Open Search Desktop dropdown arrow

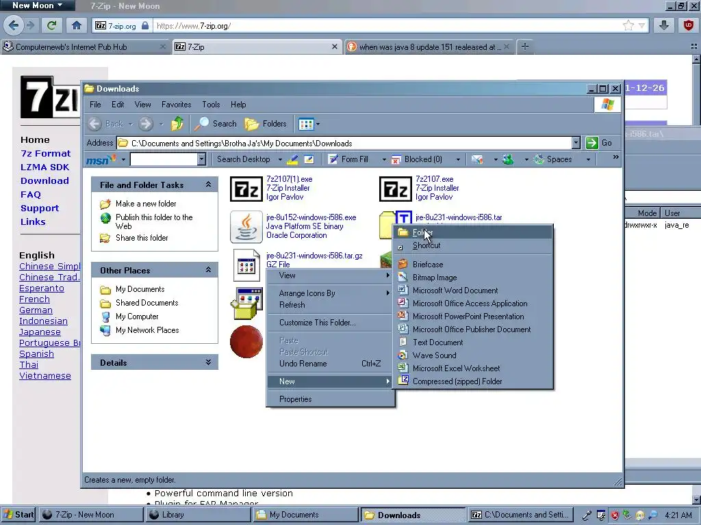point(280,159)
